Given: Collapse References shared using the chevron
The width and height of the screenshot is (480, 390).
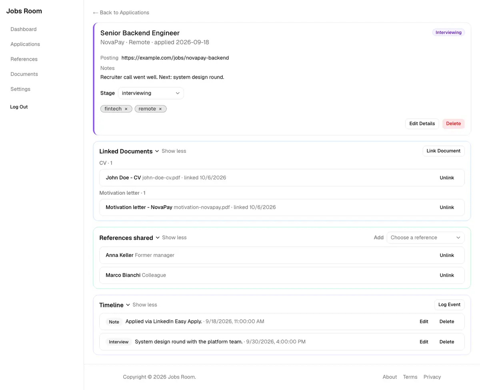Looking at the screenshot, I should point(158,238).
